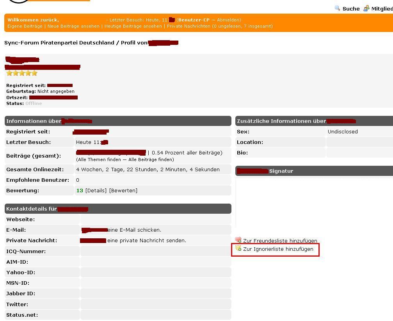This screenshot has width=393, height=321.
Task: Click Zur Freundesliste hinzufügen text
Action: (x=280, y=241)
